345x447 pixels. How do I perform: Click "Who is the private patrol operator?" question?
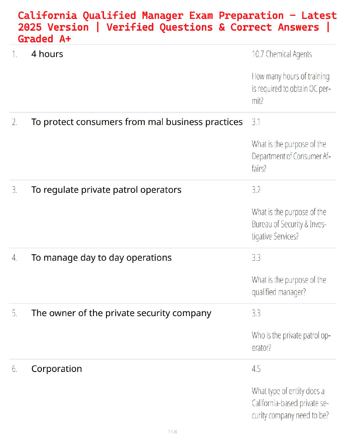[x=291, y=341]
